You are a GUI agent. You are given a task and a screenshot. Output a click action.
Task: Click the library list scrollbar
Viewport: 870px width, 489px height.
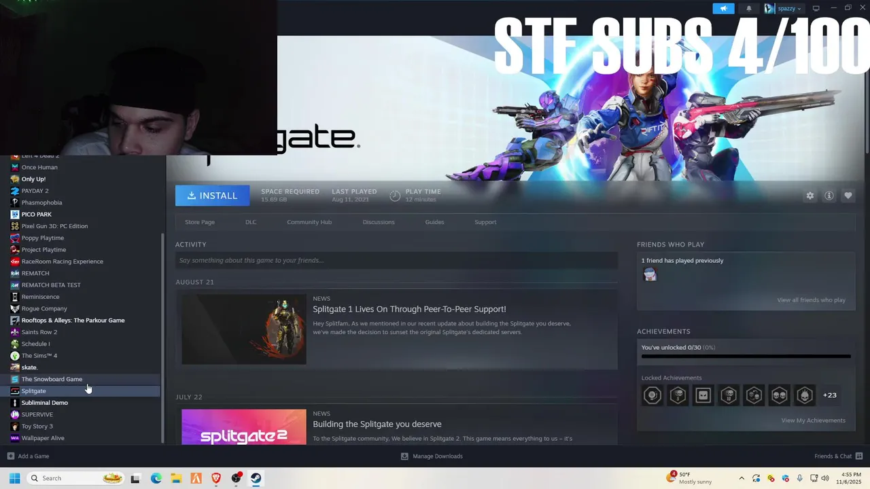pos(162,338)
